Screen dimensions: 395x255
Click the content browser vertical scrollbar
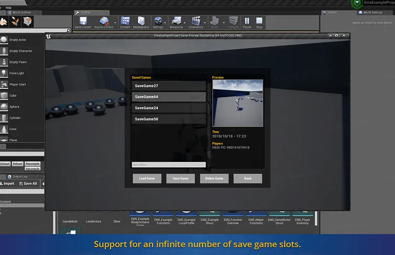click(316, 218)
